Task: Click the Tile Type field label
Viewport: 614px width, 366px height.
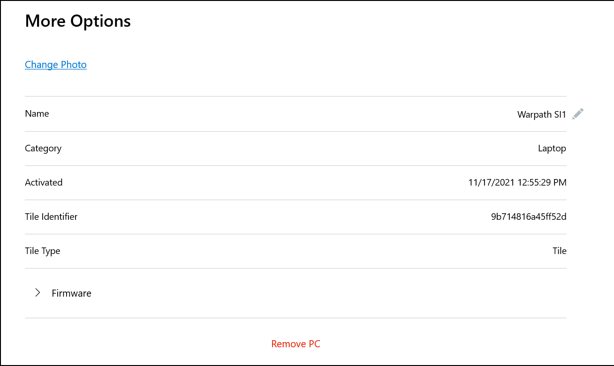Action: click(43, 251)
